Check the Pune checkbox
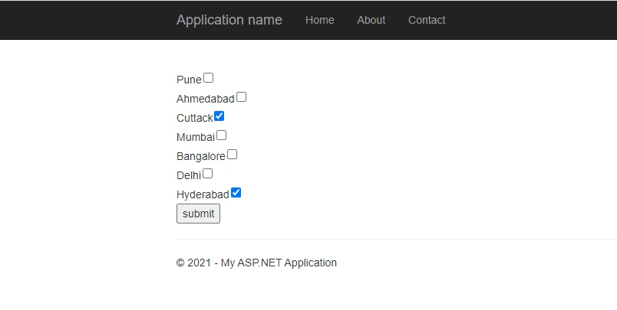Image resolution: width=617 pixels, height=310 pixels. pyautogui.click(x=209, y=78)
